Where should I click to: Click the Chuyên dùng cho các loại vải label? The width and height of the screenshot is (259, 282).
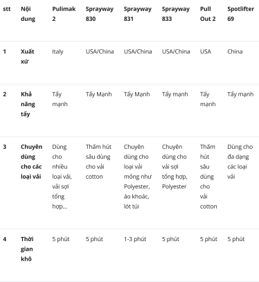click(x=31, y=161)
